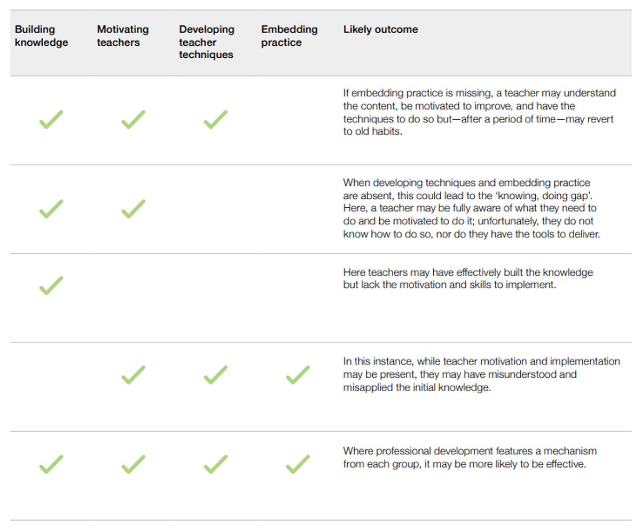This screenshot has height=530, width=641.
Task: Select the Embedding practice column header
Action: click(290, 36)
